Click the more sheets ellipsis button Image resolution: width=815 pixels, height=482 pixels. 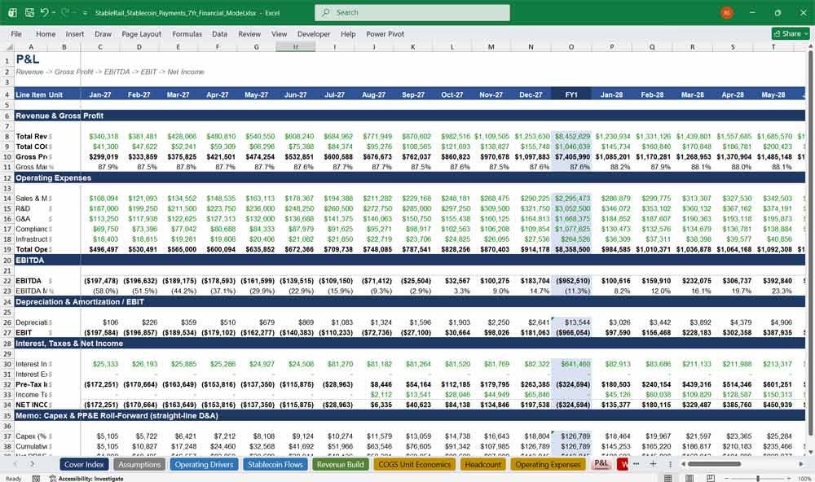coord(637,464)
